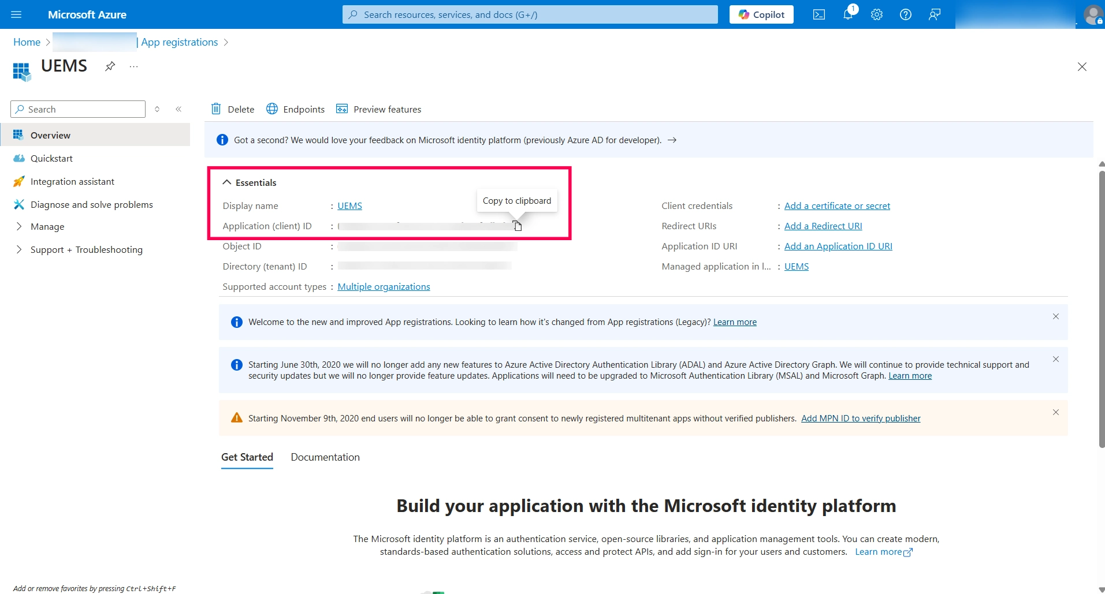1105x594 pixels.
Task: Click the global search resources box
Action: [530, 14]
